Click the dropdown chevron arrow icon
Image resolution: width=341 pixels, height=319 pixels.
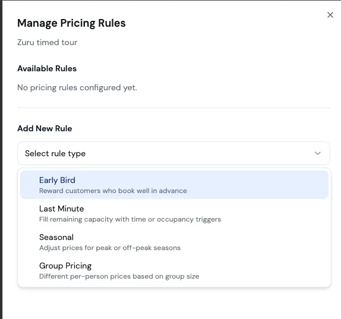tap(318, 153)
